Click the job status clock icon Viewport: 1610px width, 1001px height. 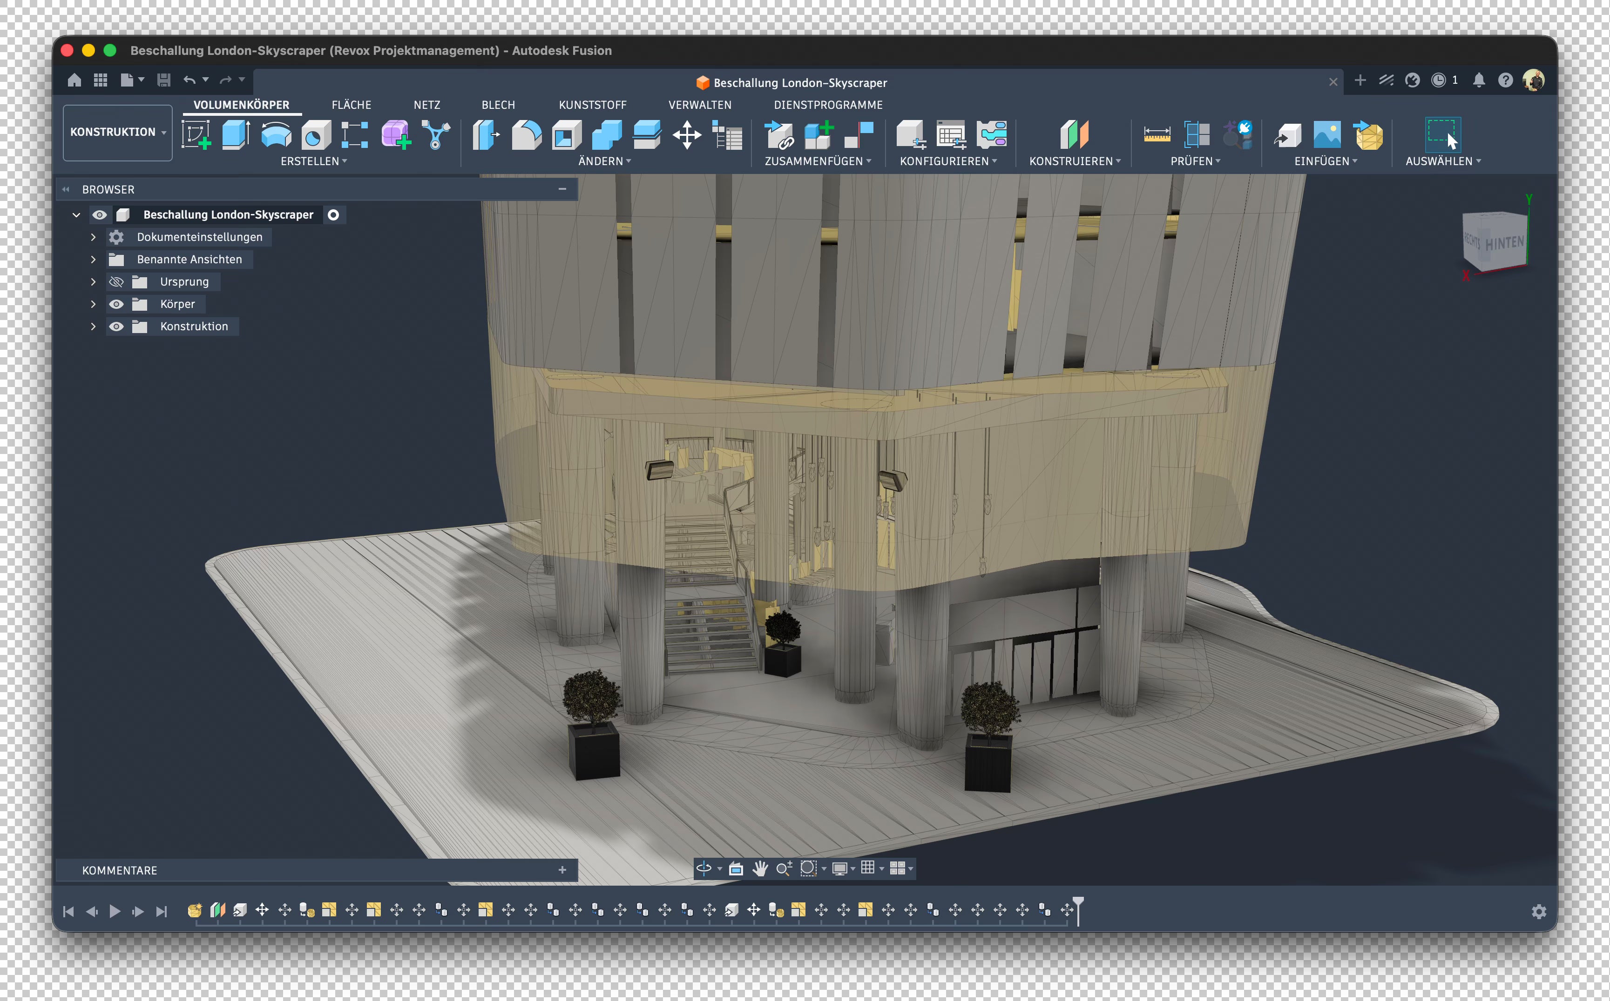(1438, 80)
